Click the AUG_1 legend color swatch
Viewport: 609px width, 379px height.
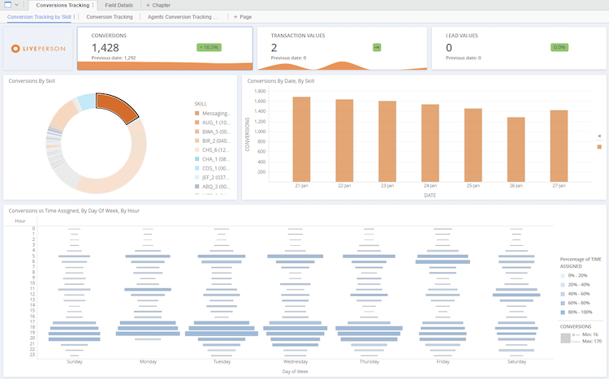(197, 123)
